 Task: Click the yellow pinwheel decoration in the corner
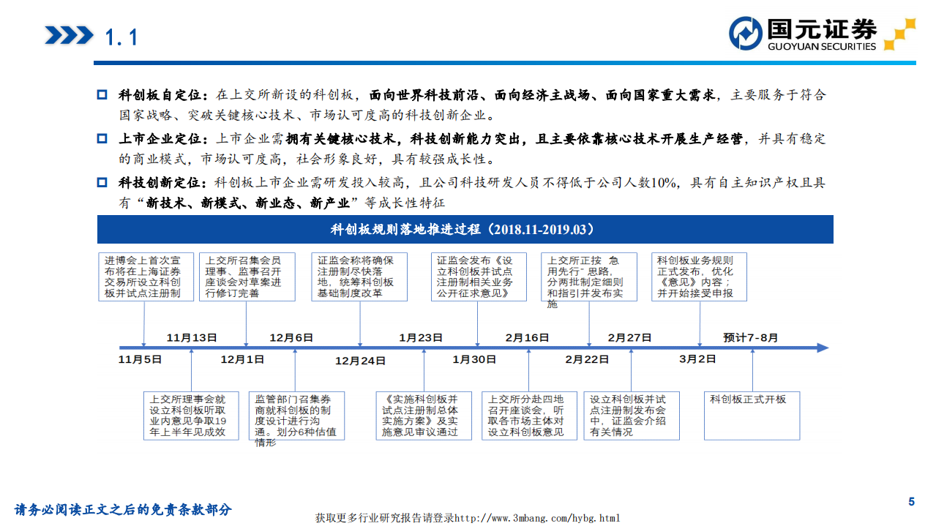coord(899,34)
